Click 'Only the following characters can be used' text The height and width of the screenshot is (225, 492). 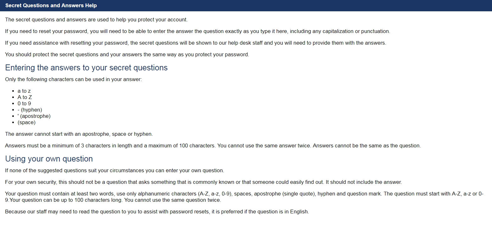tap(74, 79)
